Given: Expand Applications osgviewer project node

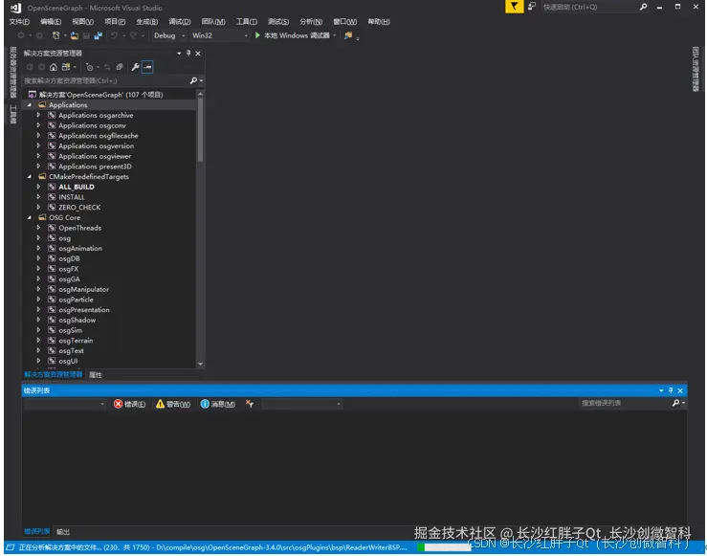Looking at the screenshot, I should tap(38, 156).
